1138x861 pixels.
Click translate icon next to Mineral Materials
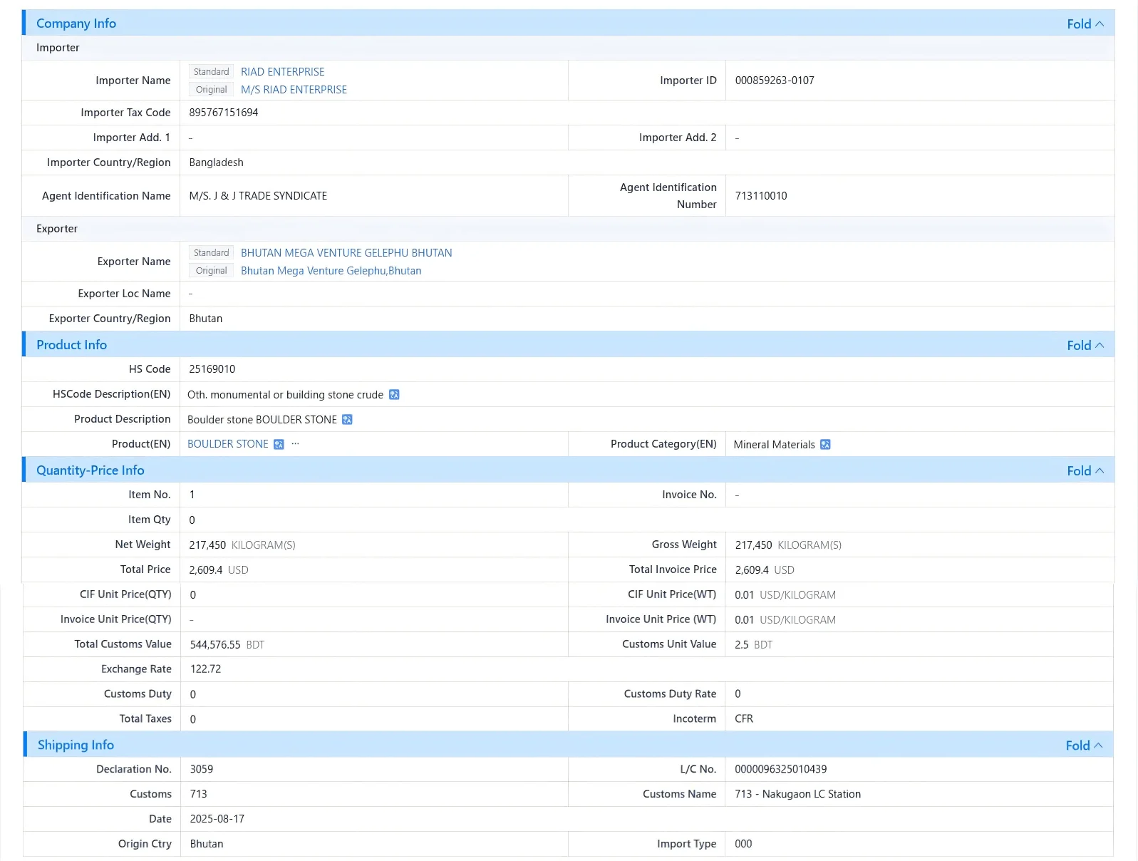coord(825,445)
